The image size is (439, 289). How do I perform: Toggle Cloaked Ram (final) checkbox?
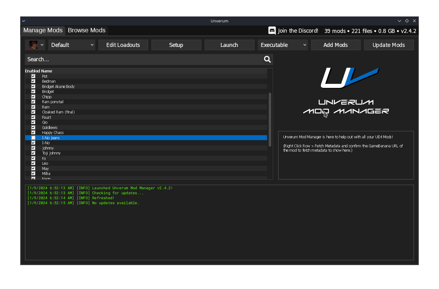tap(33, 112)
